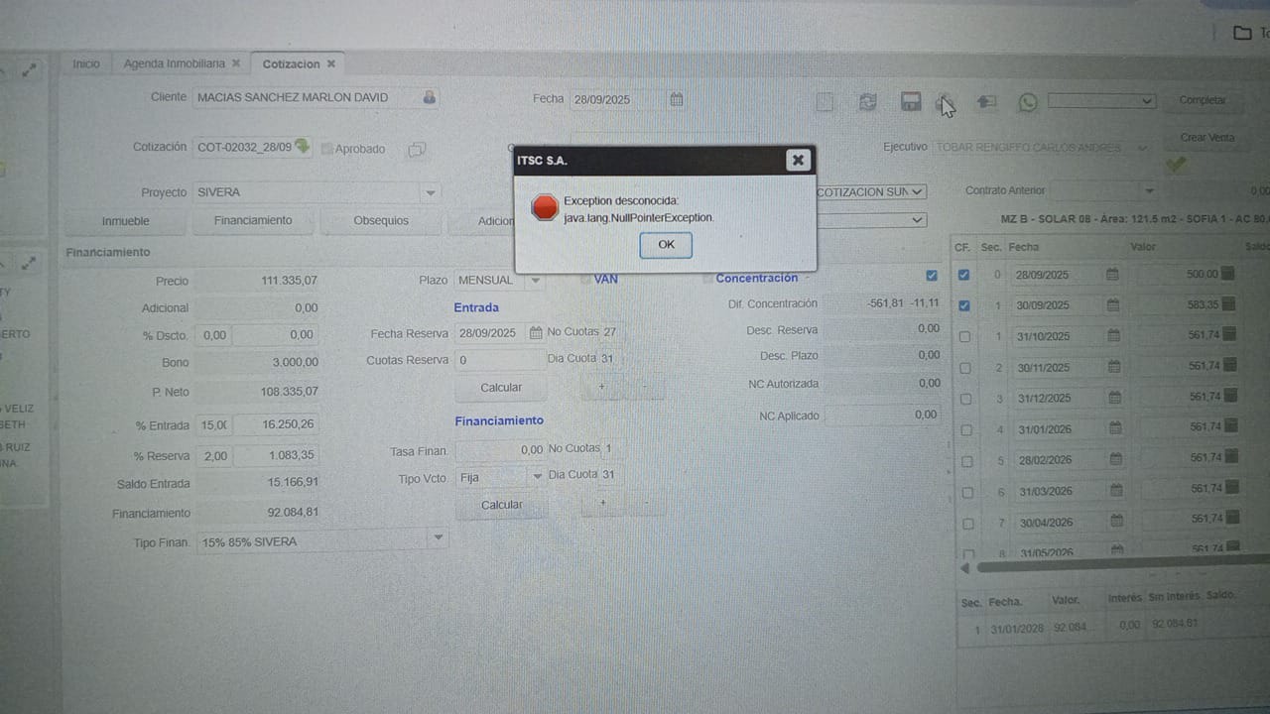Toggle the Concentración checkbox

click(931, 276)
